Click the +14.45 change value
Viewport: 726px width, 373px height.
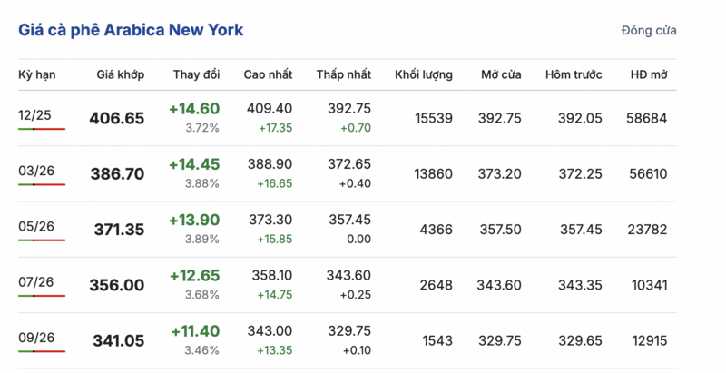(x=194, y=165)
